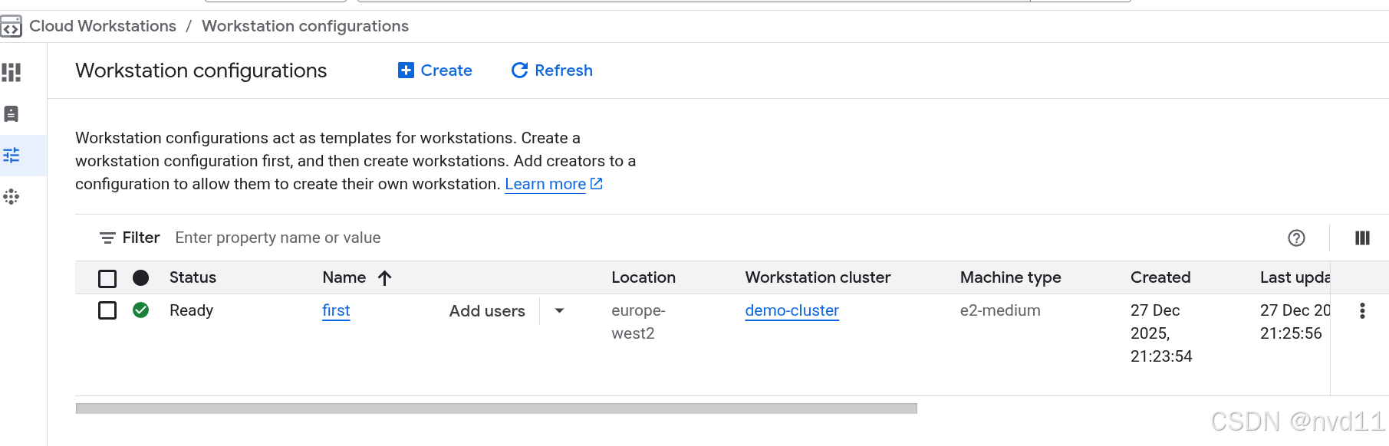The height and width of the screenshot is (446, 1389).
Task: Click the Location column header
Action: point(643,277)
